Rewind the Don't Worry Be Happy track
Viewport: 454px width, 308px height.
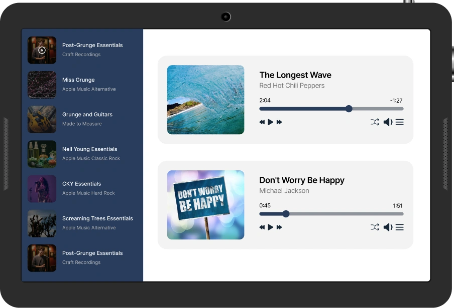[262, 227]
